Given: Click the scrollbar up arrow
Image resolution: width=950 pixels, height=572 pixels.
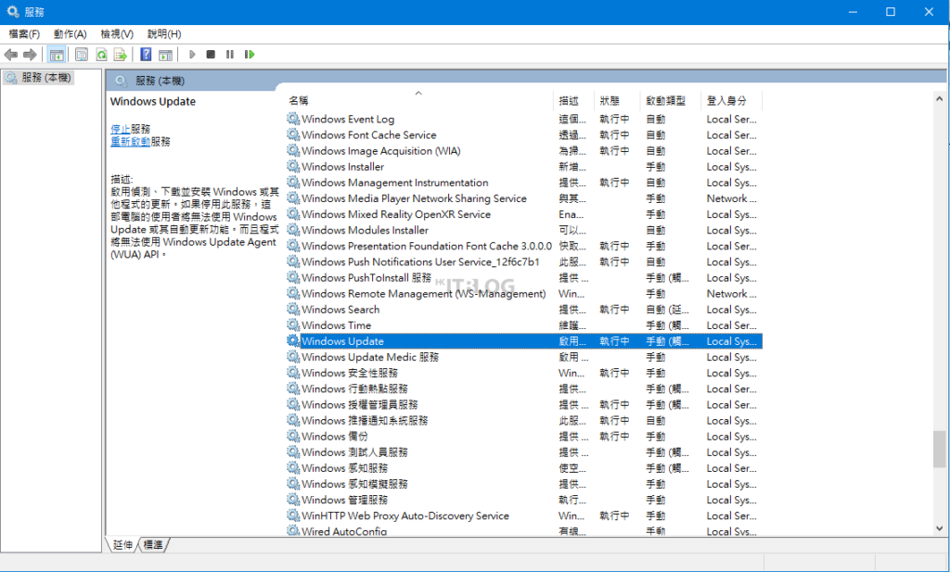Looking at the screenshot, I should [x=939, y=98].
